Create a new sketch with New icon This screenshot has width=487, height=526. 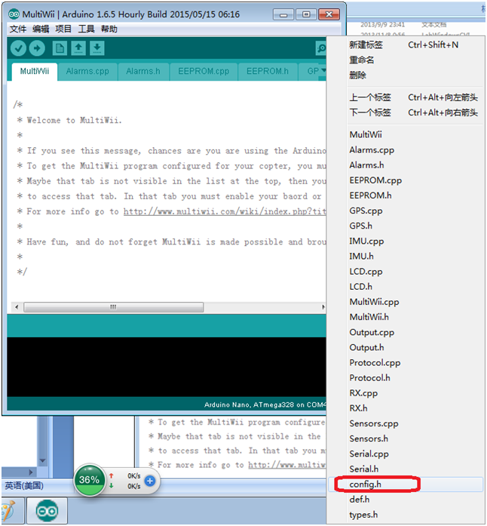(60, 48)
